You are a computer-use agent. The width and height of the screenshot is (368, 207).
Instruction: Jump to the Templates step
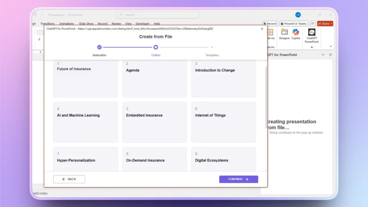212,47
